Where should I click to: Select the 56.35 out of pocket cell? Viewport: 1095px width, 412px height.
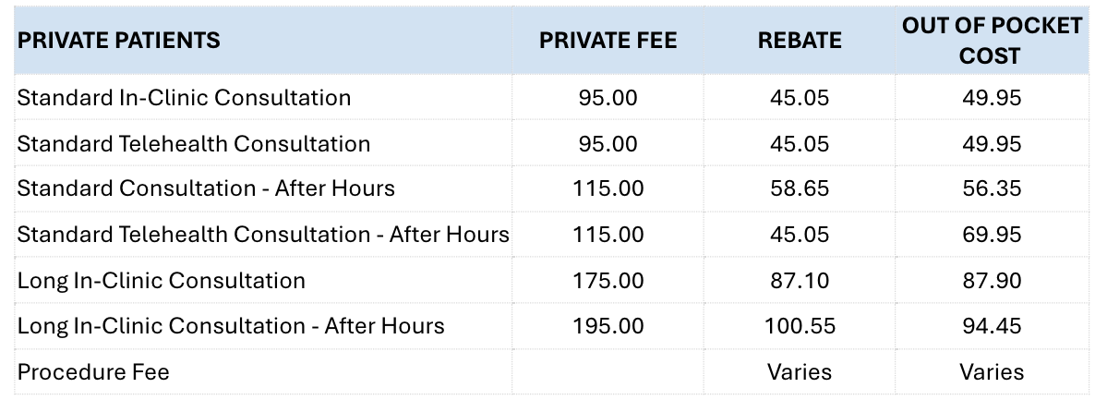coord(992,188)
